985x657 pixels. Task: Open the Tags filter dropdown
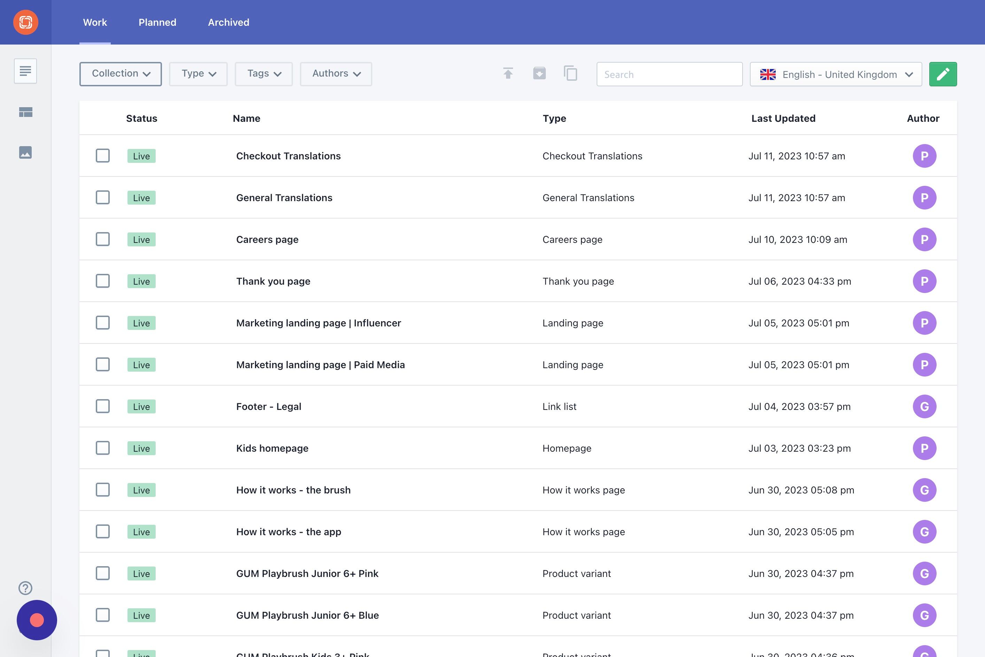tap(263, 74)
